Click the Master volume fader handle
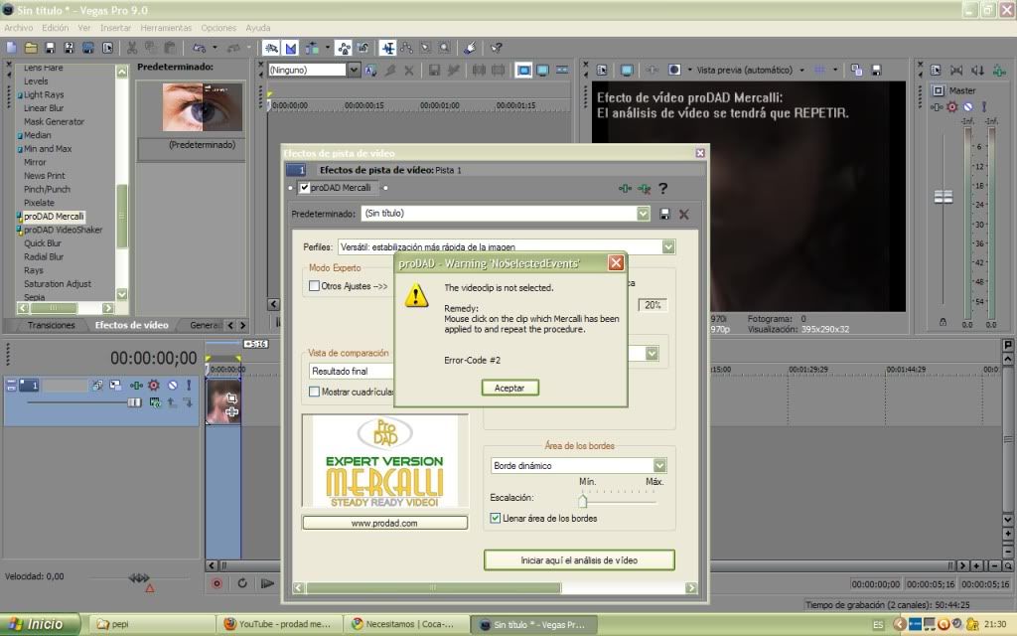This screenshot has width=1017, height=636. [x=944, y=197]
